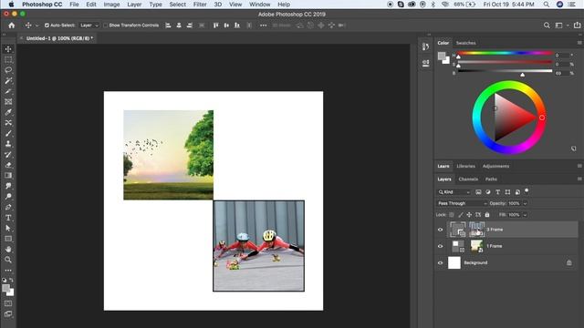Open the Apple menu
The width and height of the screenshot is (584, 328).
tap(11, 5)
